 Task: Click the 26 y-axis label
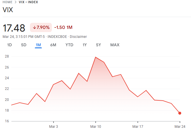point(7,67)
